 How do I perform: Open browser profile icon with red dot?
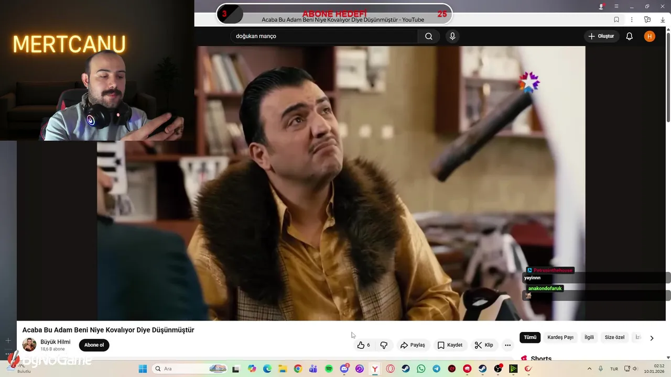tap(601, 6)
